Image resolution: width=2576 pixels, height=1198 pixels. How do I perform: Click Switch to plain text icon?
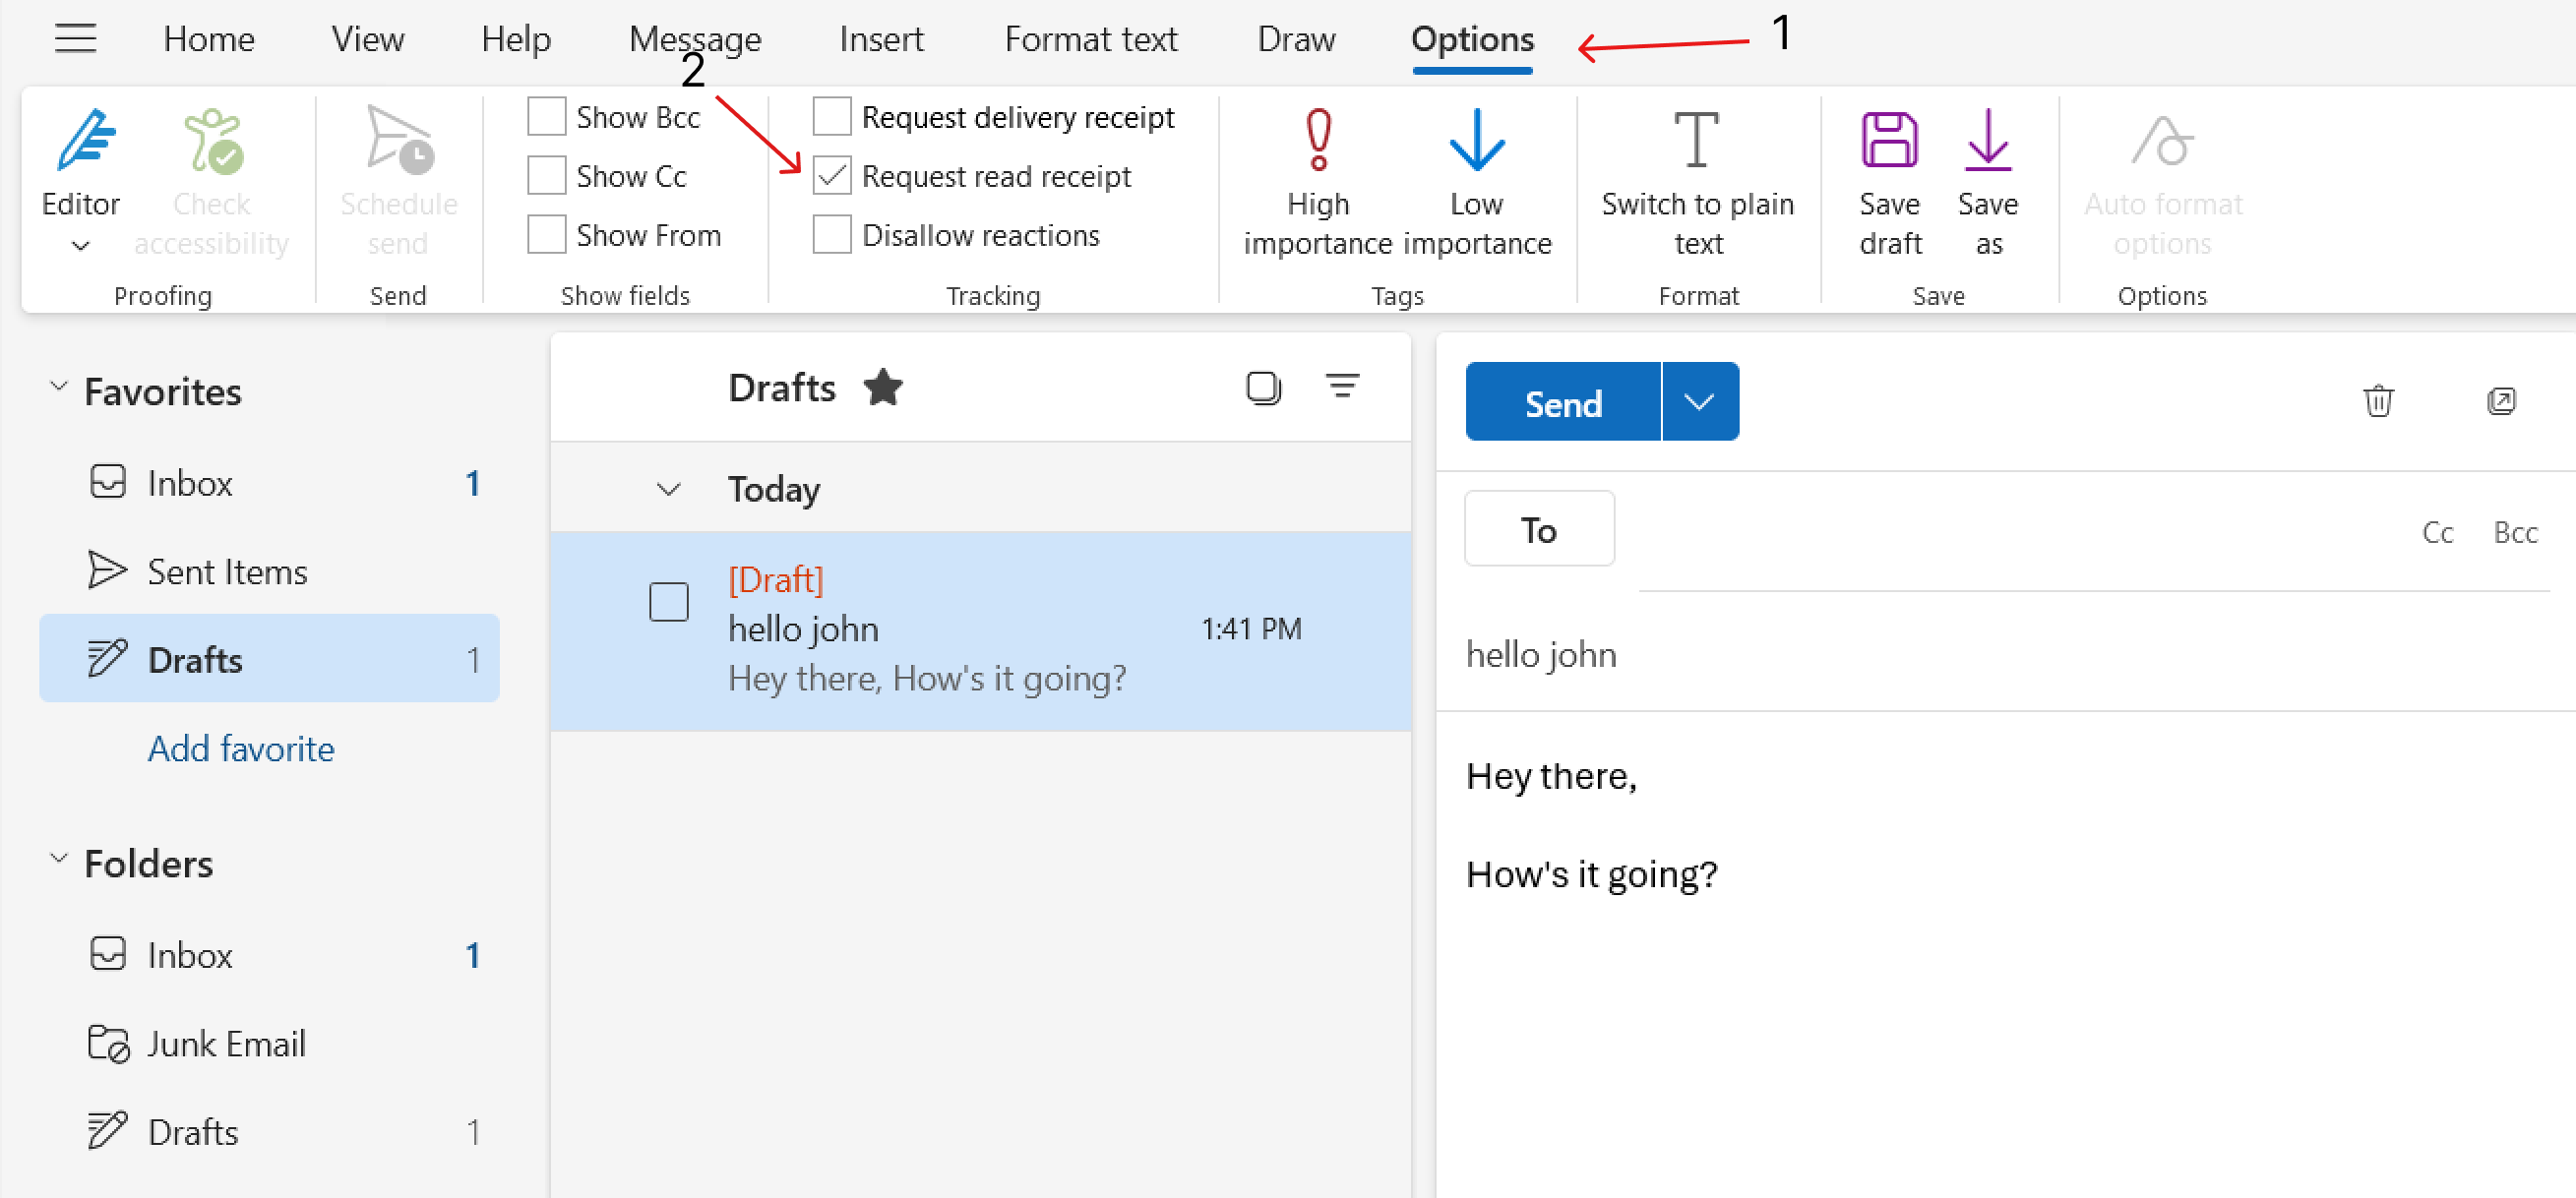(x=1697, y=141)
